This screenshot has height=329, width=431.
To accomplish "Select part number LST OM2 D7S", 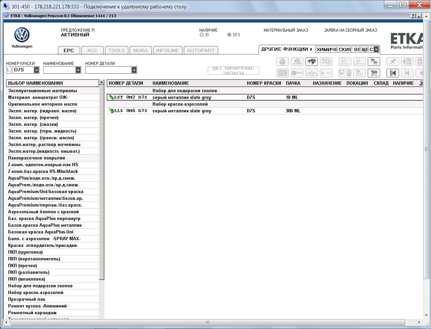I will (131, 97).
